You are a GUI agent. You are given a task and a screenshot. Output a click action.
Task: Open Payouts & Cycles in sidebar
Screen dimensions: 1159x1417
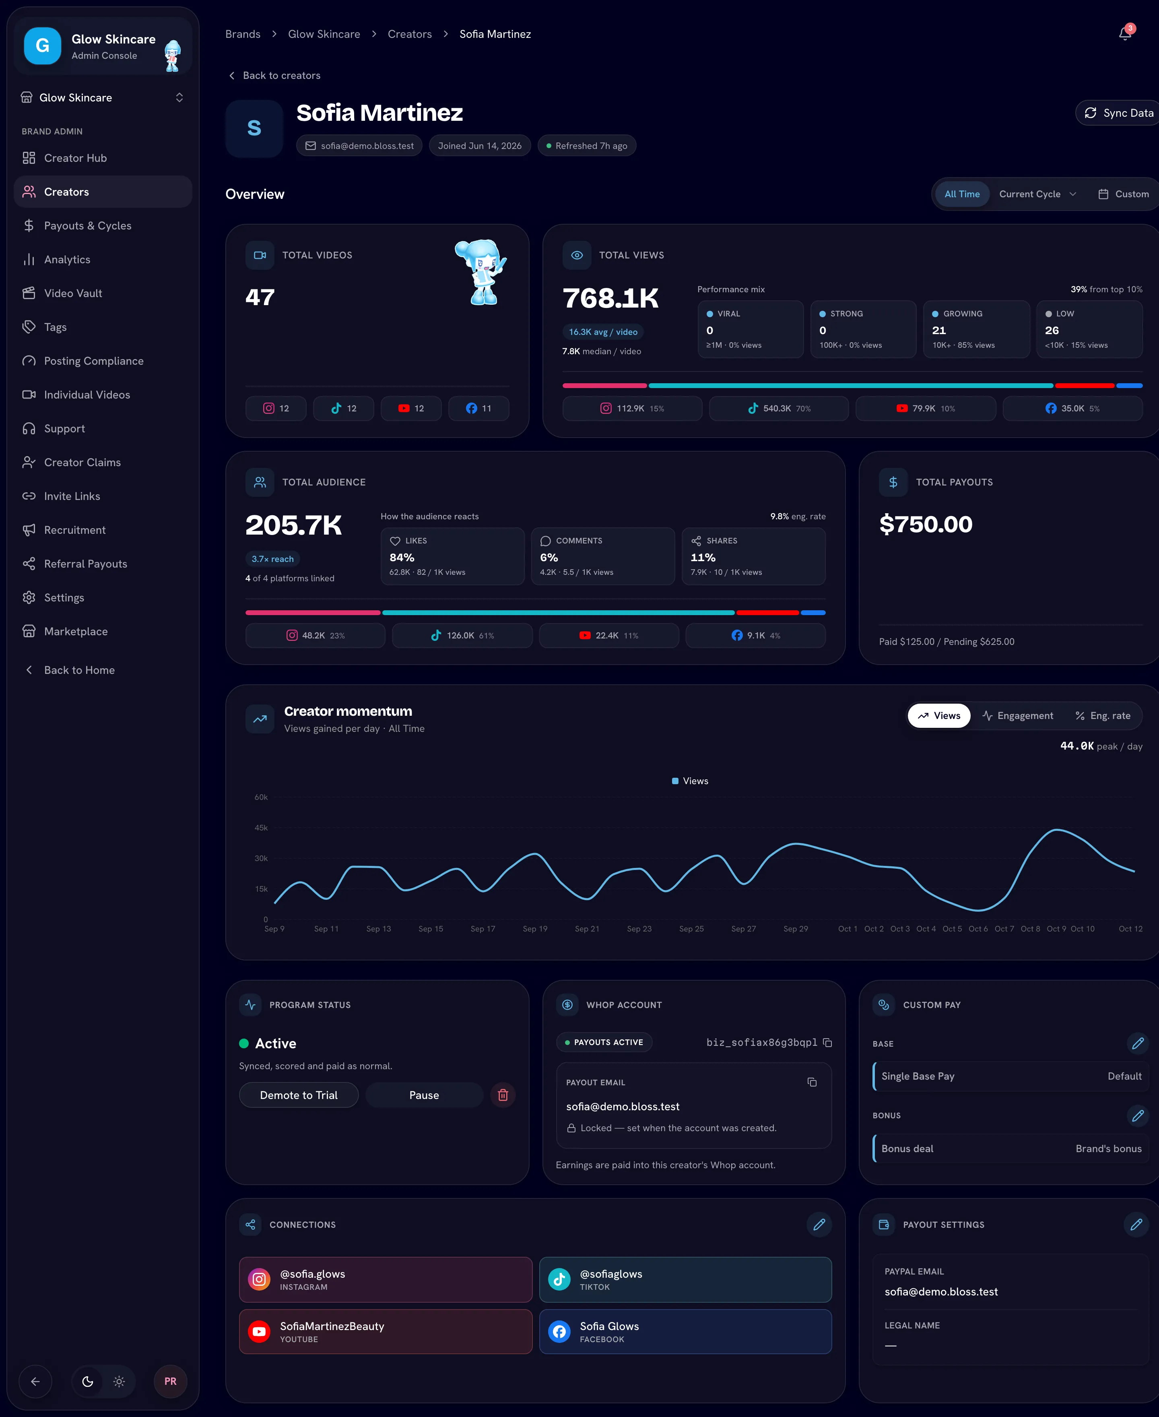click(103, 226)
